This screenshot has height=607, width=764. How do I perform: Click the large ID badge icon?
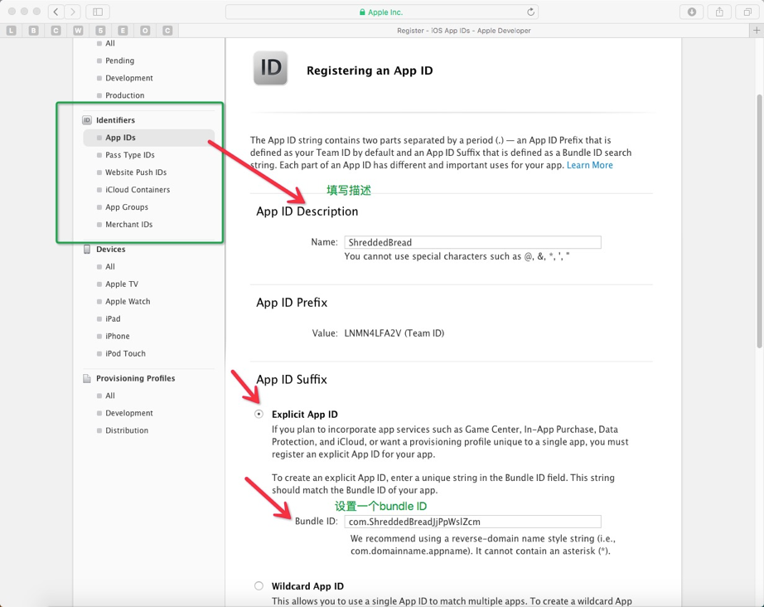270,68
